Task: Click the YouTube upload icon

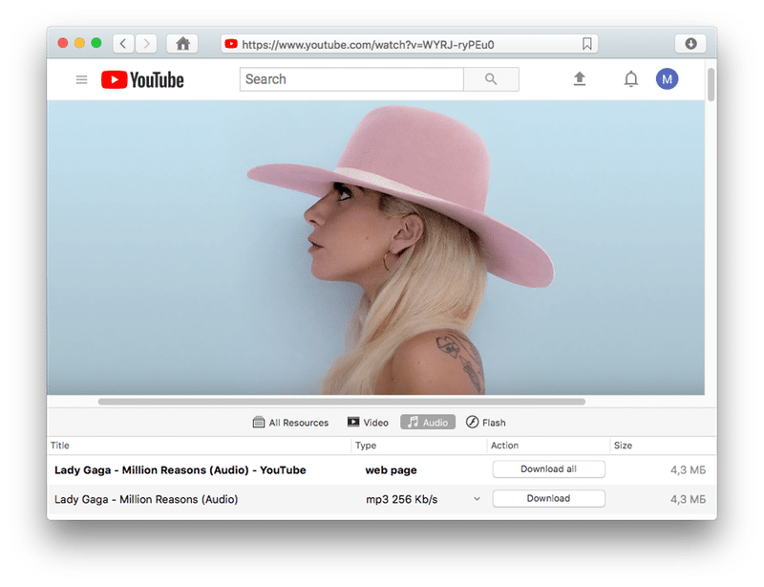Action: (x=580, y=79)
